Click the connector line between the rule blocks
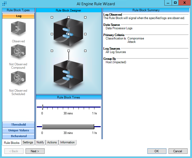 (69, 55)
